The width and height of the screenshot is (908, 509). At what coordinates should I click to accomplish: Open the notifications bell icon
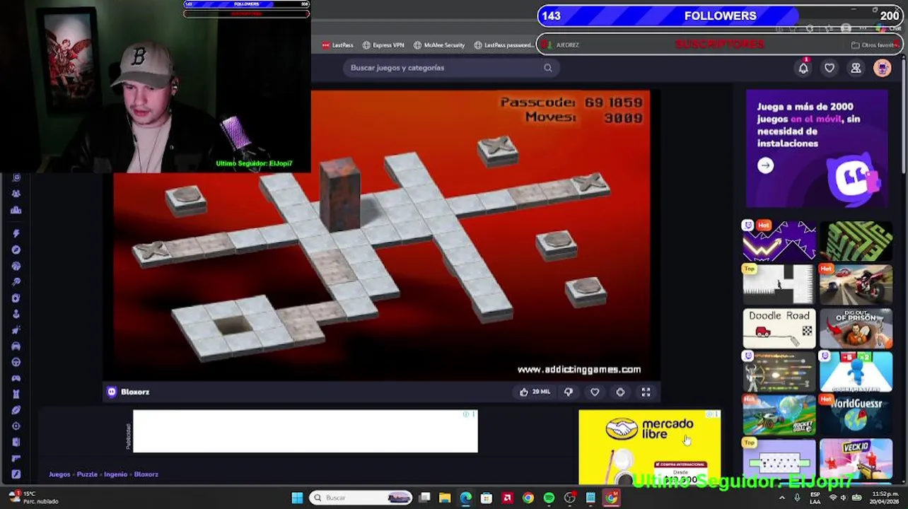coord(803,68)
